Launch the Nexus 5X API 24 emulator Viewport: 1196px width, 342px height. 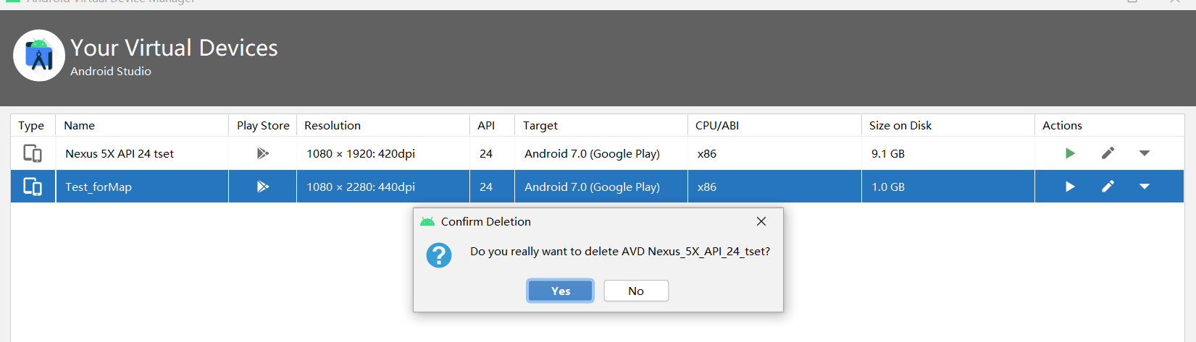pyautogui.click(x=1070, y=153)
